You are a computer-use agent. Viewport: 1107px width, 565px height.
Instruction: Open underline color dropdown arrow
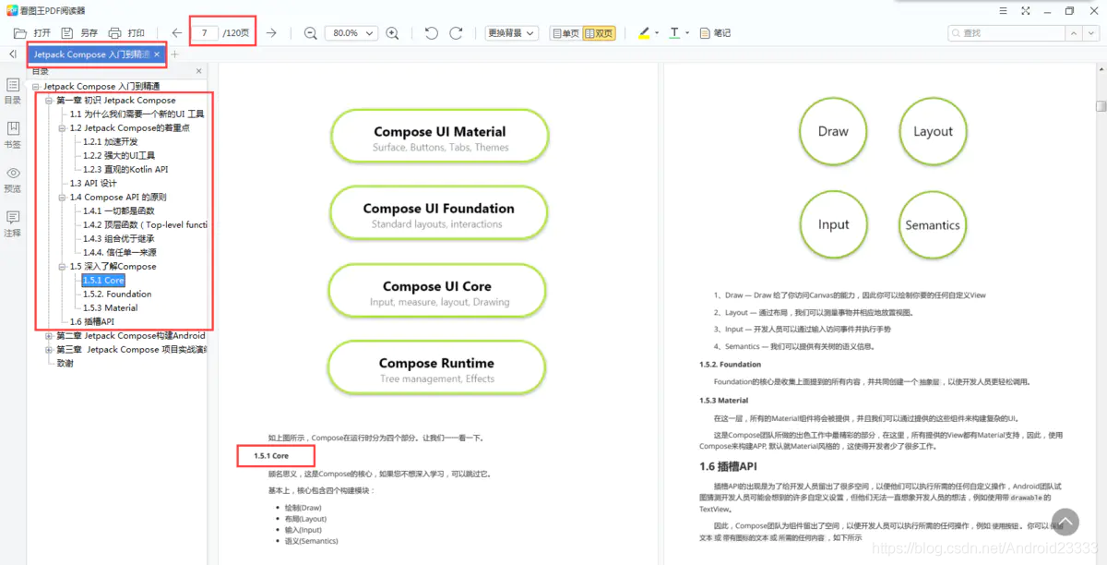pyautogui.click(x=688, y=33)
